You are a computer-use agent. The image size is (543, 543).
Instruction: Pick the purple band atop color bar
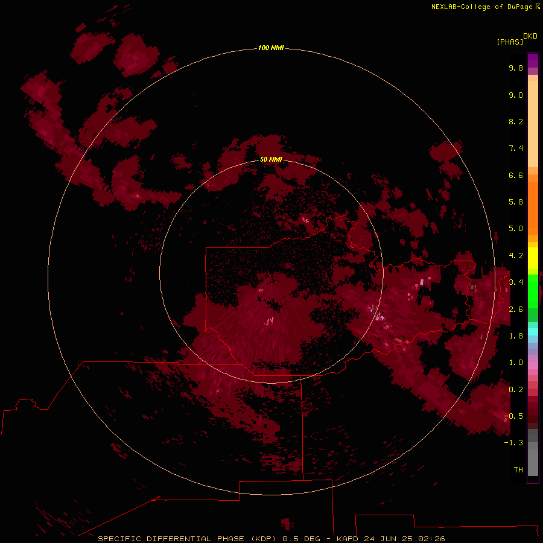533,60
